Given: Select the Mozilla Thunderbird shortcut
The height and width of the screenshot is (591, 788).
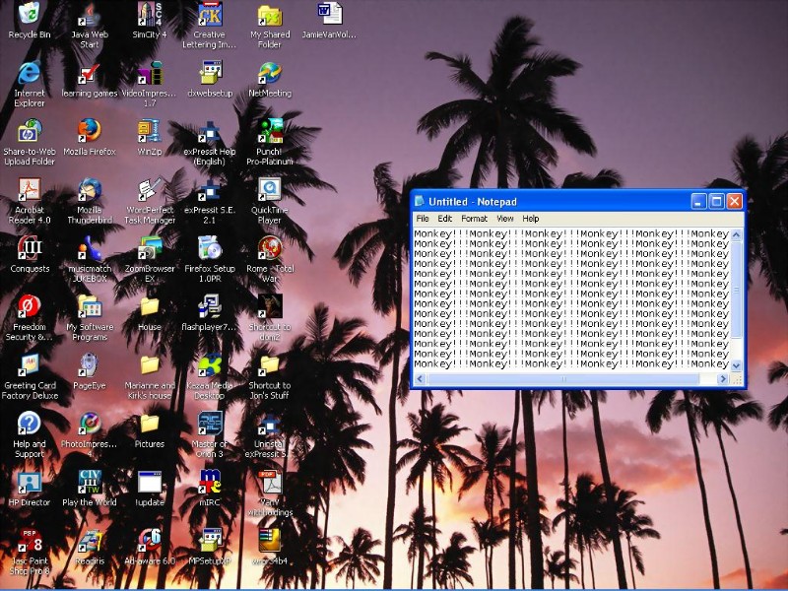Looking at the screenshot, I should pos(90,189).
